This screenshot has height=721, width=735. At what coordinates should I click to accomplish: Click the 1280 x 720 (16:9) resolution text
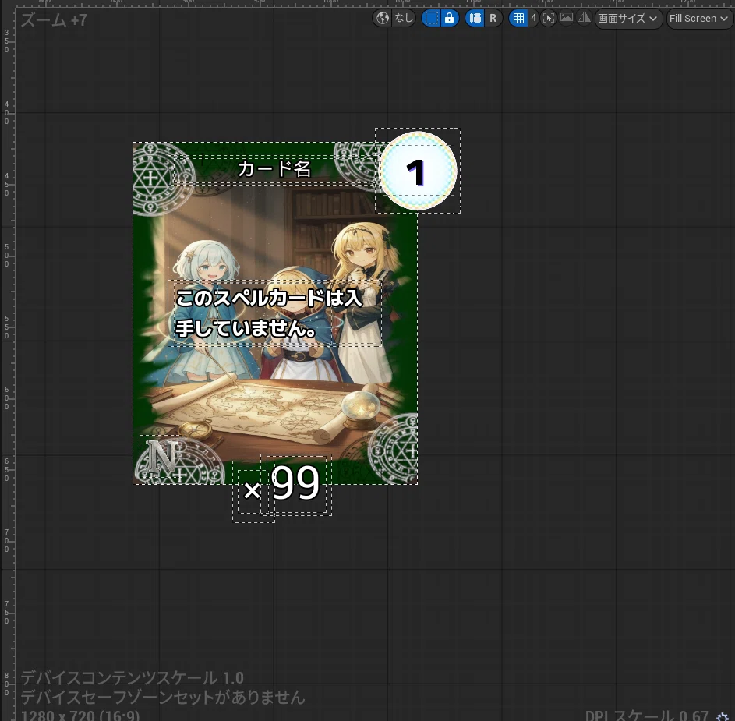pyautogui.click(x=80, y=716)
